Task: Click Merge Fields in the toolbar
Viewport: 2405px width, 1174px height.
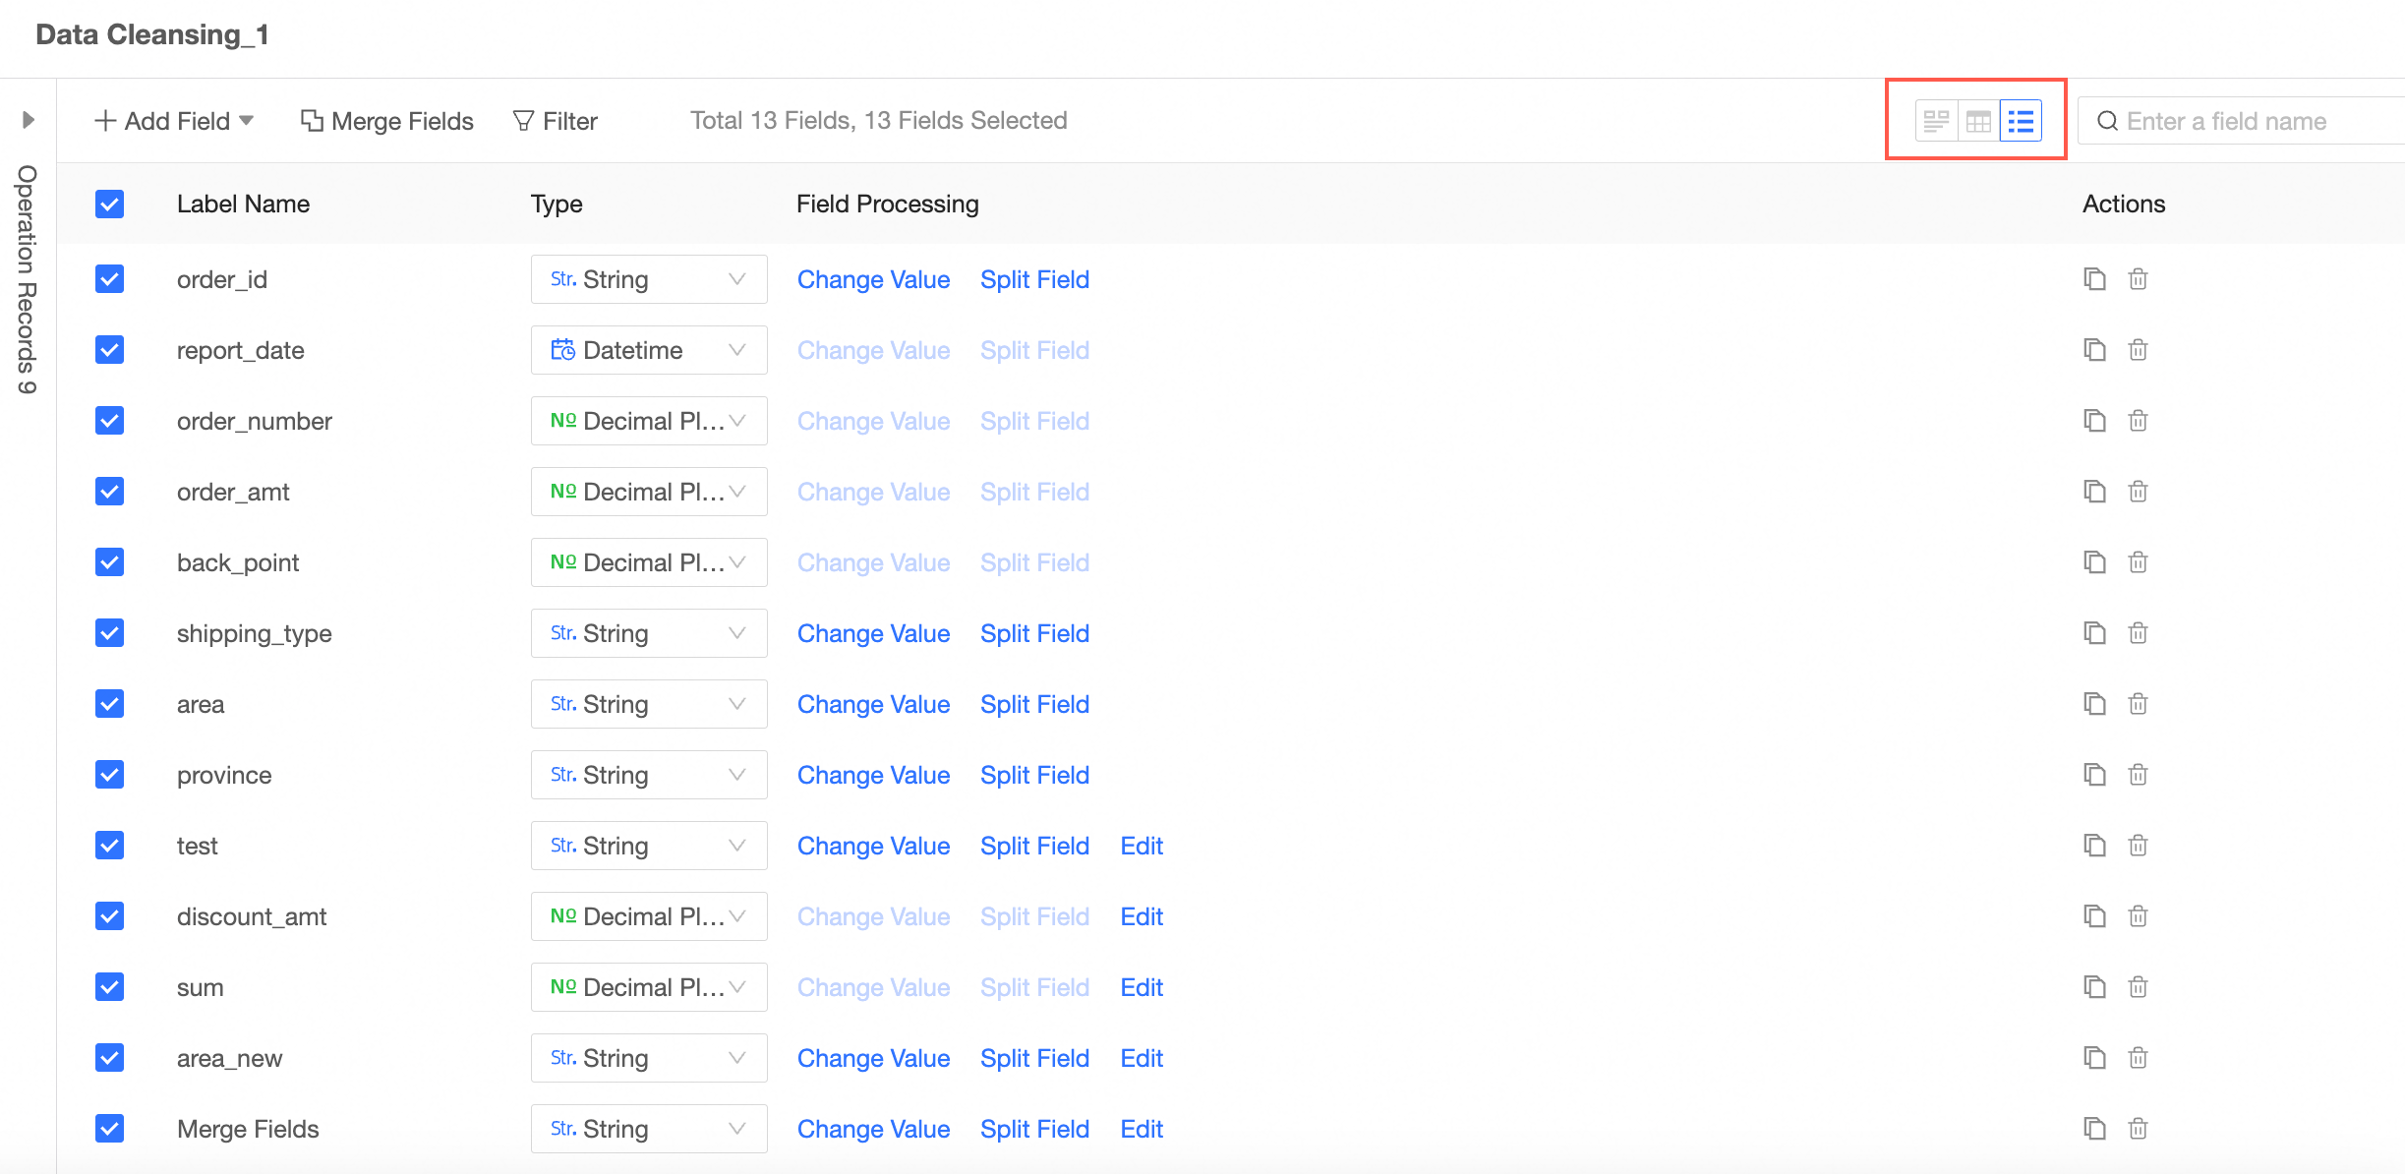Action: click(387, 121)
